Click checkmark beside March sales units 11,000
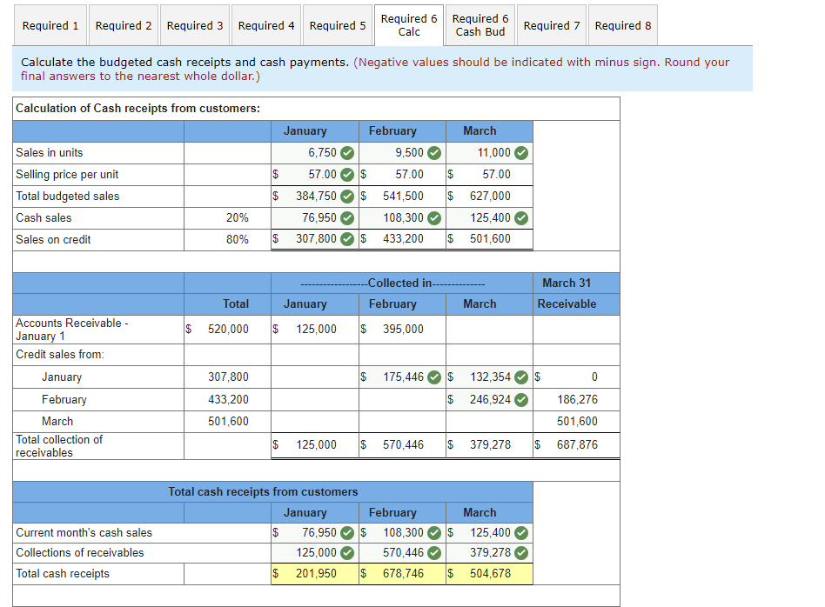825x607 pixels. point(521,153)
